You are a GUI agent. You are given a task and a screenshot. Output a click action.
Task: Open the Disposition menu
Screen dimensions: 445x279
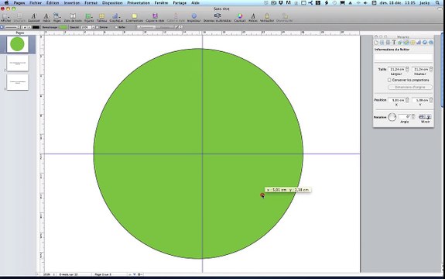point(112,3)
